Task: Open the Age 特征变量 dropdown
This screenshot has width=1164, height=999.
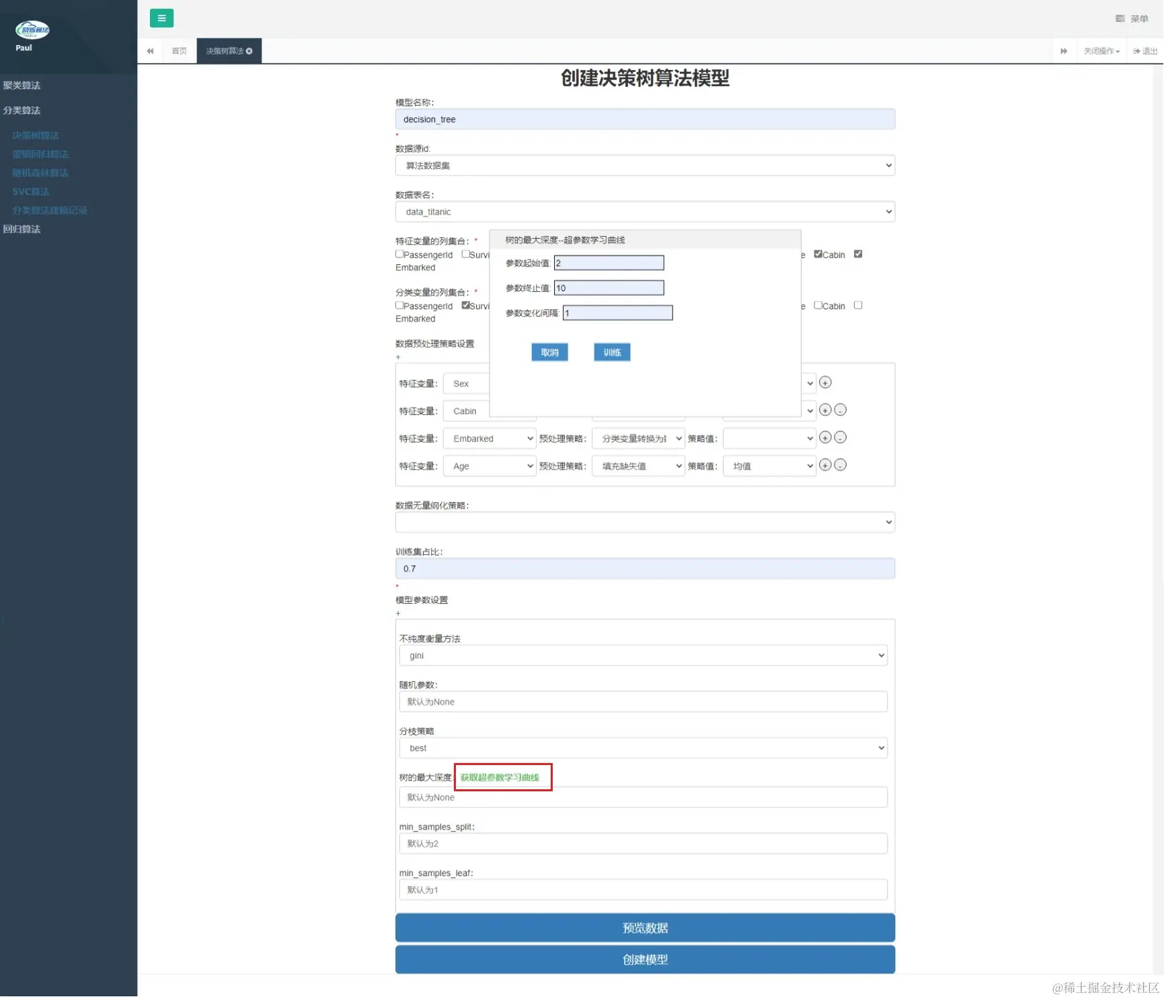Action: [490, 466]
